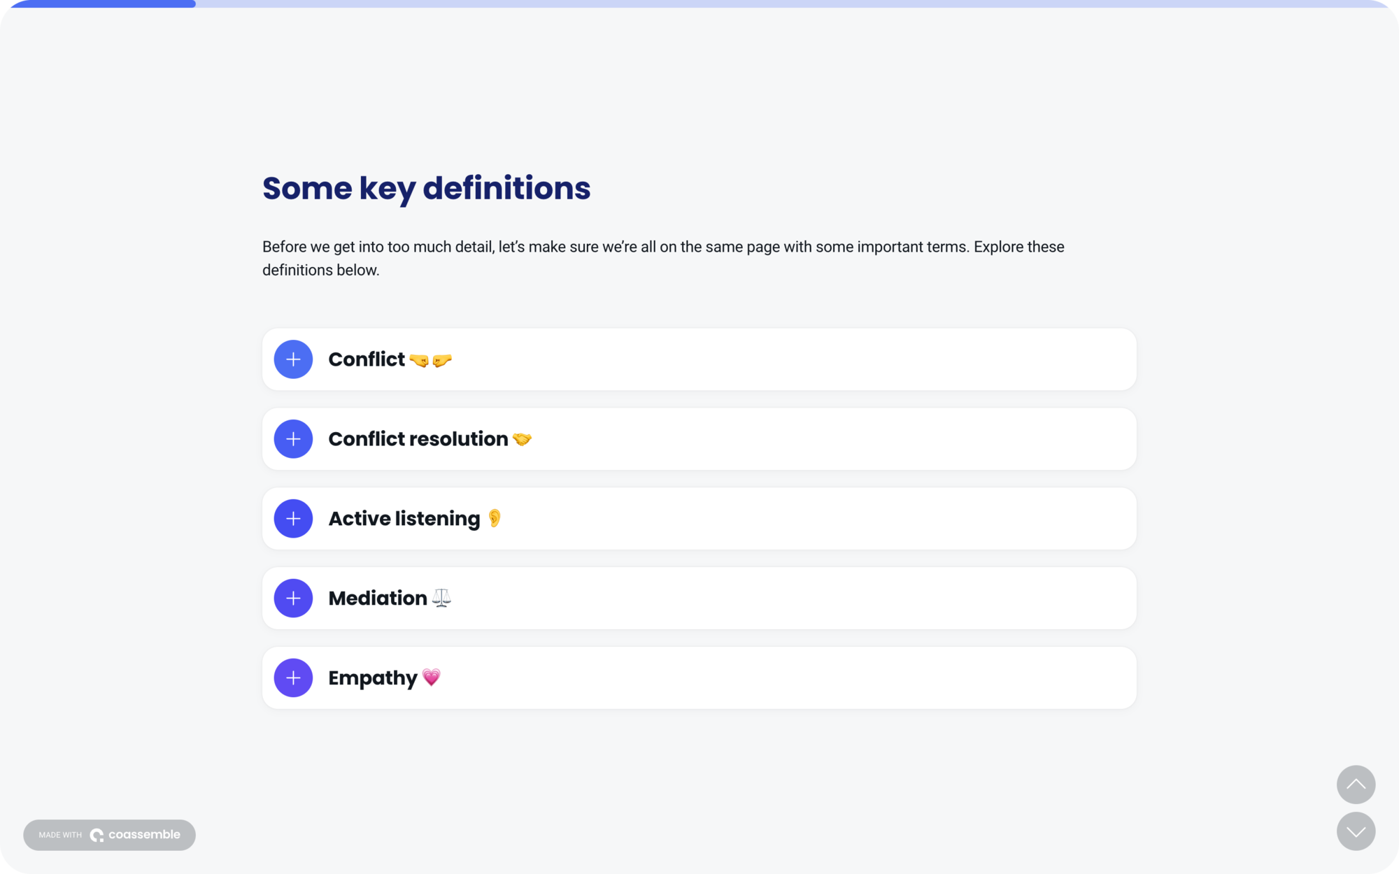Click the ear emoji beside Active listening

point(495,518)
